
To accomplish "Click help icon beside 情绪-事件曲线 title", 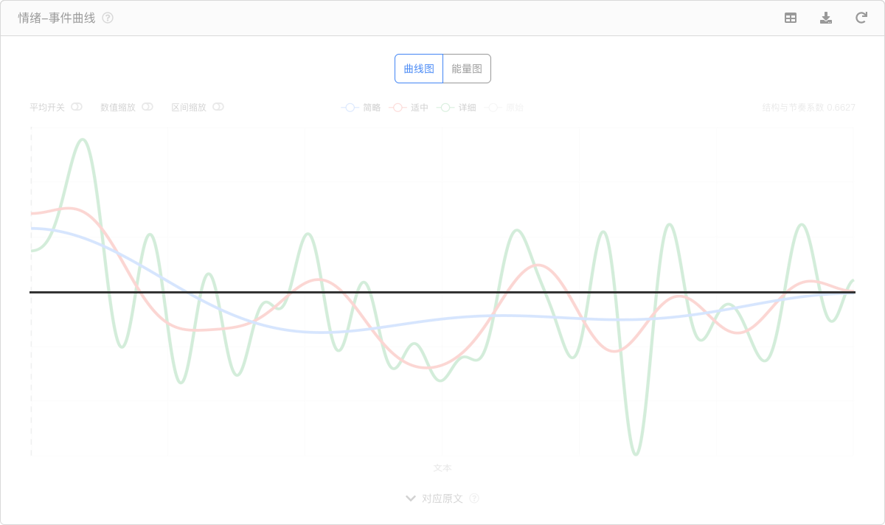I will (108, 18).
